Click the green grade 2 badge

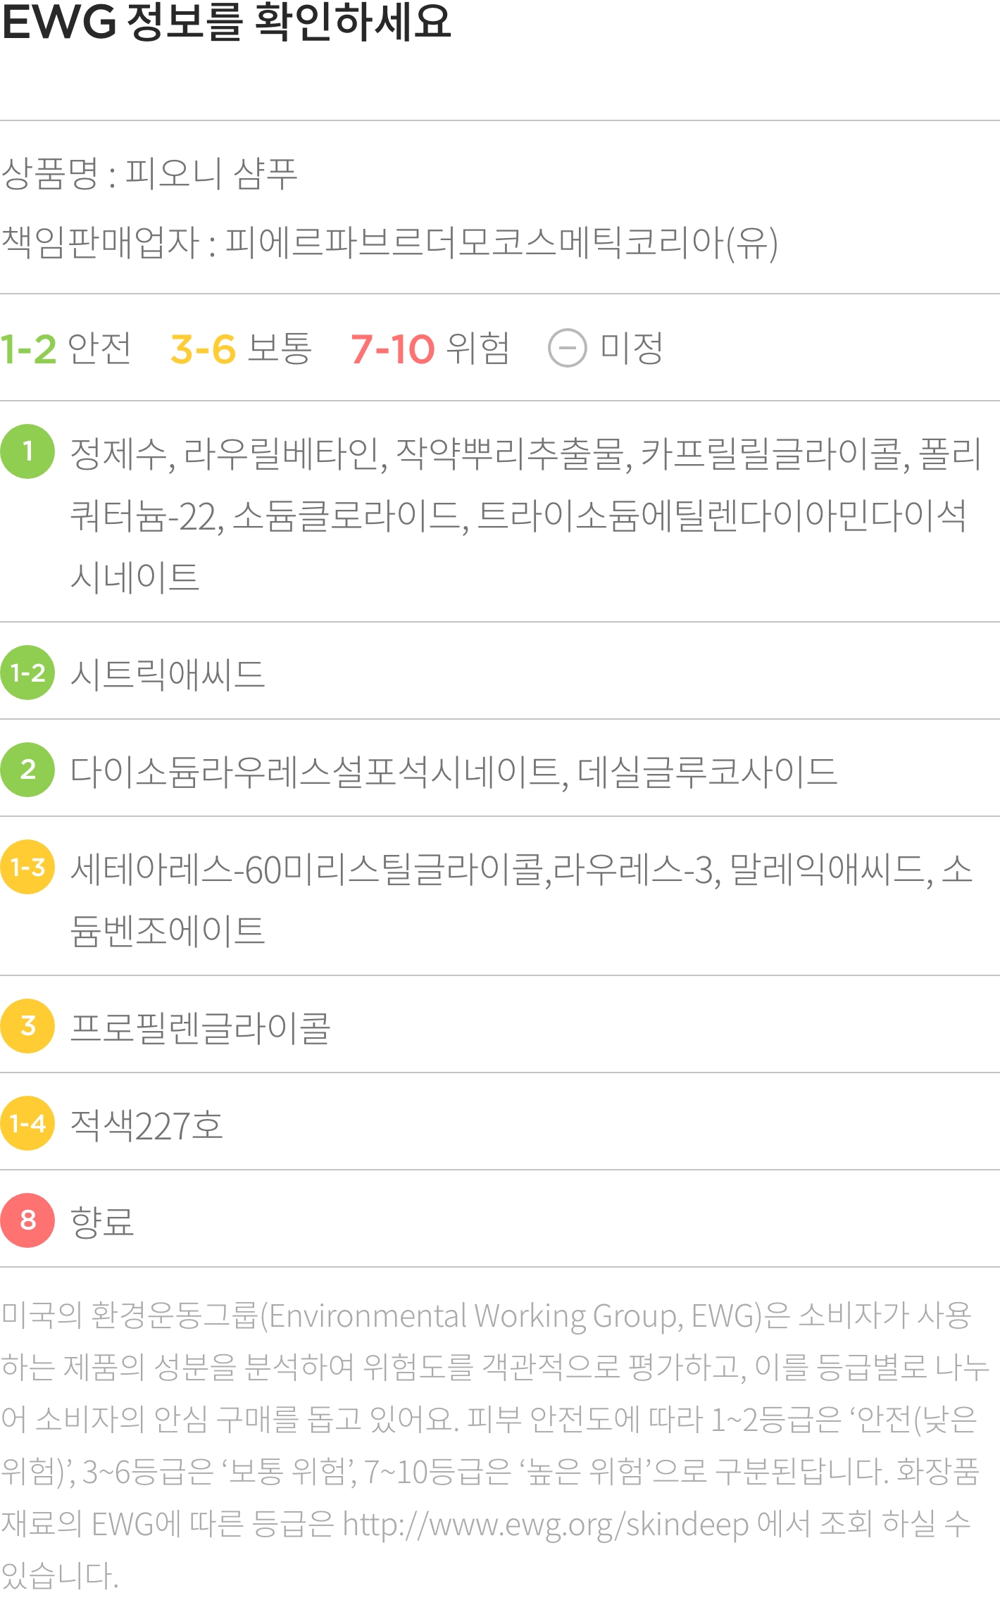[27, 770]
